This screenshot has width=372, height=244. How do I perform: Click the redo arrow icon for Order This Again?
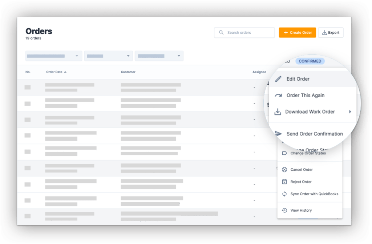click(x=278, y=95)
